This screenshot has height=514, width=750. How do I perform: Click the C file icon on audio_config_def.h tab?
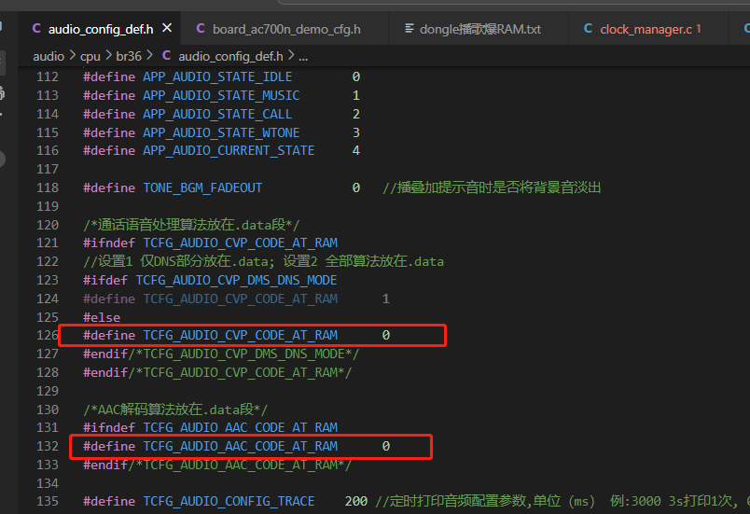click(36, 29)
